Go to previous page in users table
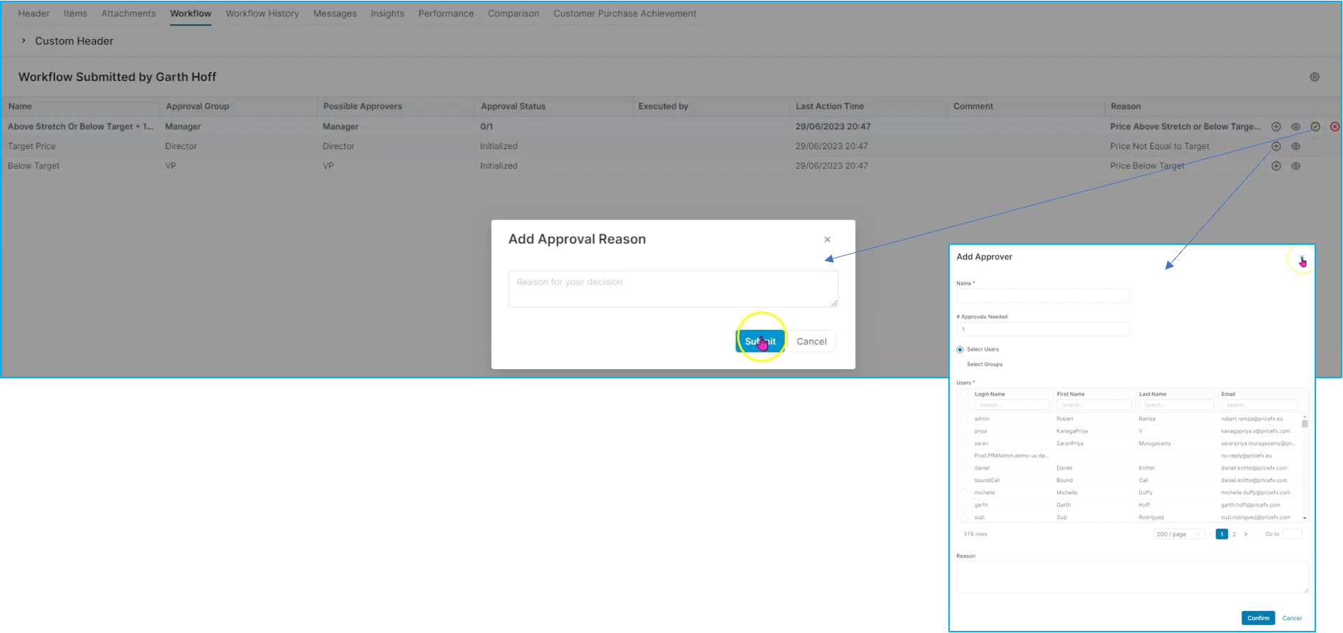This screenshot has width=1343, height=633. tap(1211, 534)
